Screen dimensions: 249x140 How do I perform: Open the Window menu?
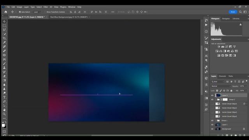[x=72, y=7]
